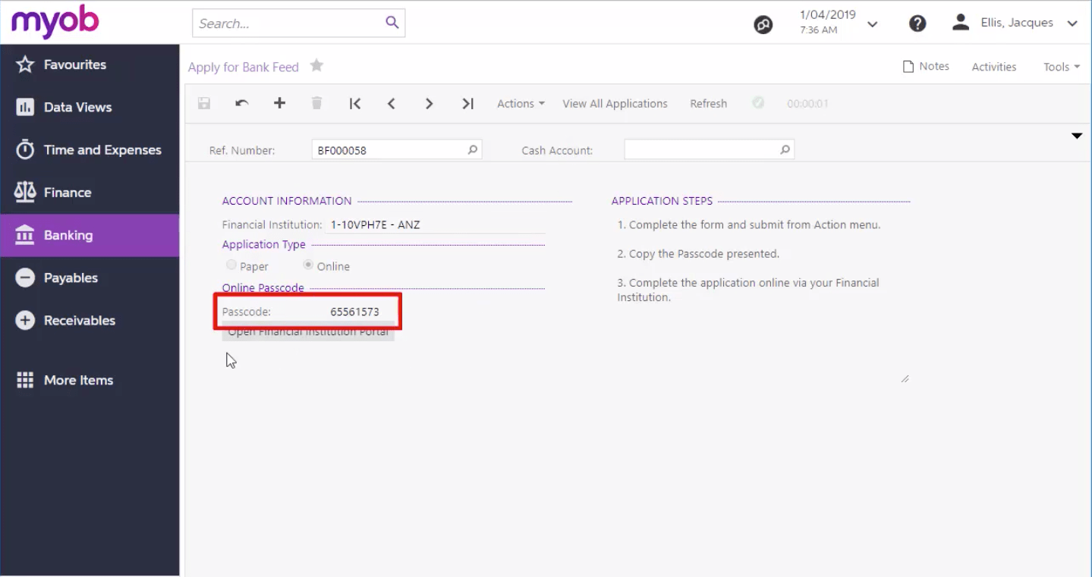Click the undo arrow in the toolbar
The width and height of the screenshot is (1092, 577).
241,104
